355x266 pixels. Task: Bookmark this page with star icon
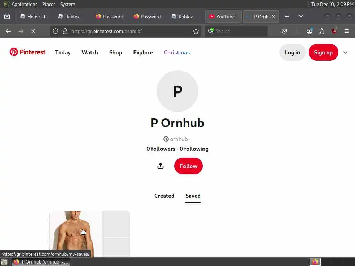(x=196, y=31)
